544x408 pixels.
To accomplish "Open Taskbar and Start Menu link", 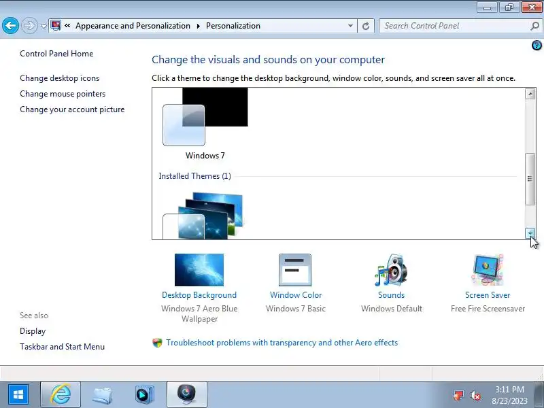I will [62, 347].
